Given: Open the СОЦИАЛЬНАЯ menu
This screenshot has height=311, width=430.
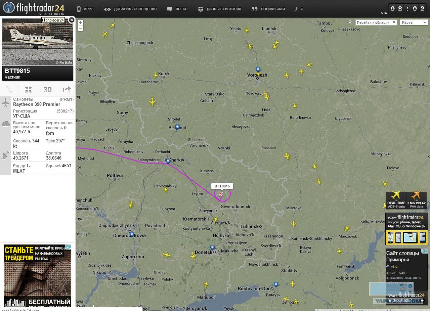Looking at the screenshot, I should (268, 9).
